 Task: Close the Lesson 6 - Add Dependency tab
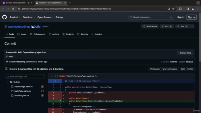click(65, 3)
